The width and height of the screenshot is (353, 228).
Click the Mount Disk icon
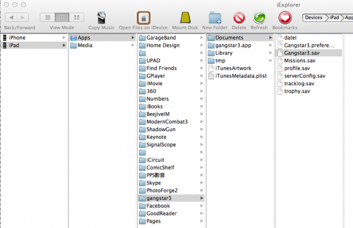click(x=185, y=18)
